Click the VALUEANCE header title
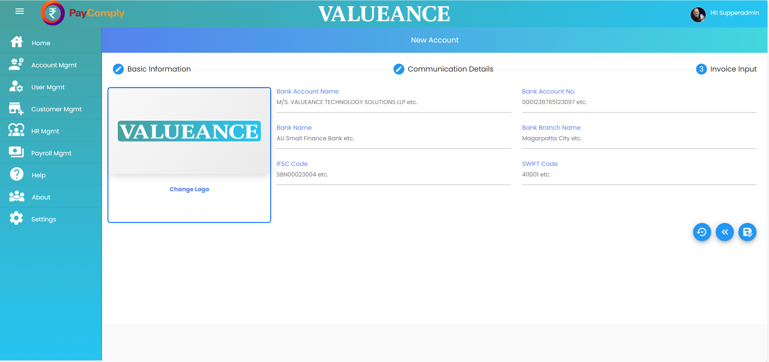The width and height of the screenshot is (769, 362). pyautogui.click(x=384, y=14)
